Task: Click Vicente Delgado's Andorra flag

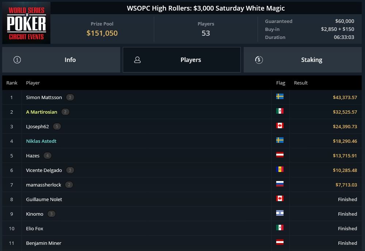Action: pyautogui.click(x=280, y=169)
